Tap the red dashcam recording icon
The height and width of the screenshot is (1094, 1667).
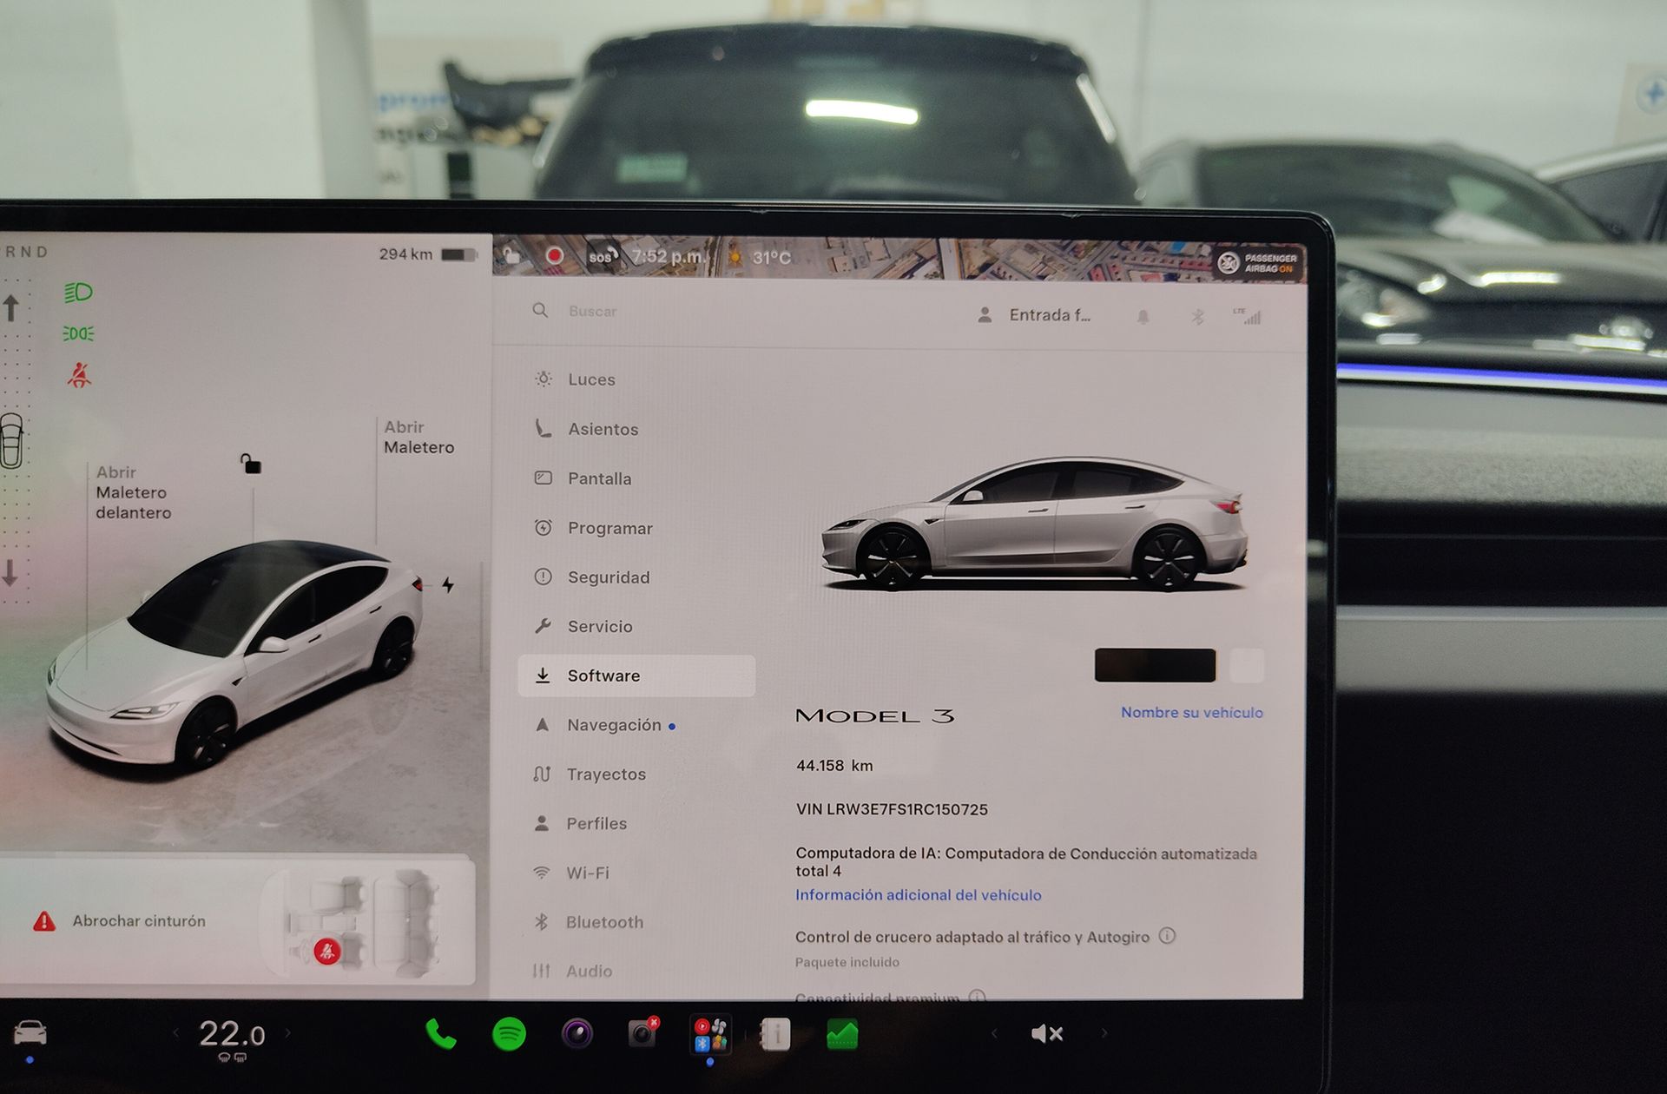point(554,255)
